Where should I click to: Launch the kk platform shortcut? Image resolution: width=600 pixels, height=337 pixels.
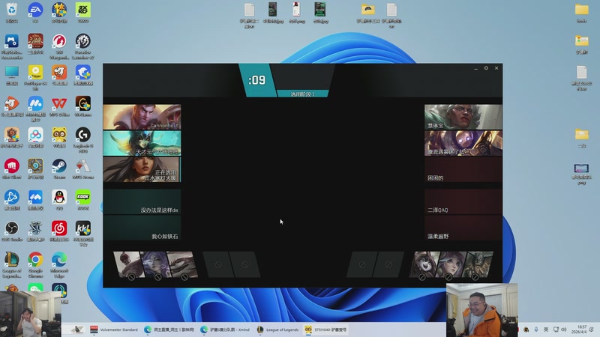tap(83, 234)
